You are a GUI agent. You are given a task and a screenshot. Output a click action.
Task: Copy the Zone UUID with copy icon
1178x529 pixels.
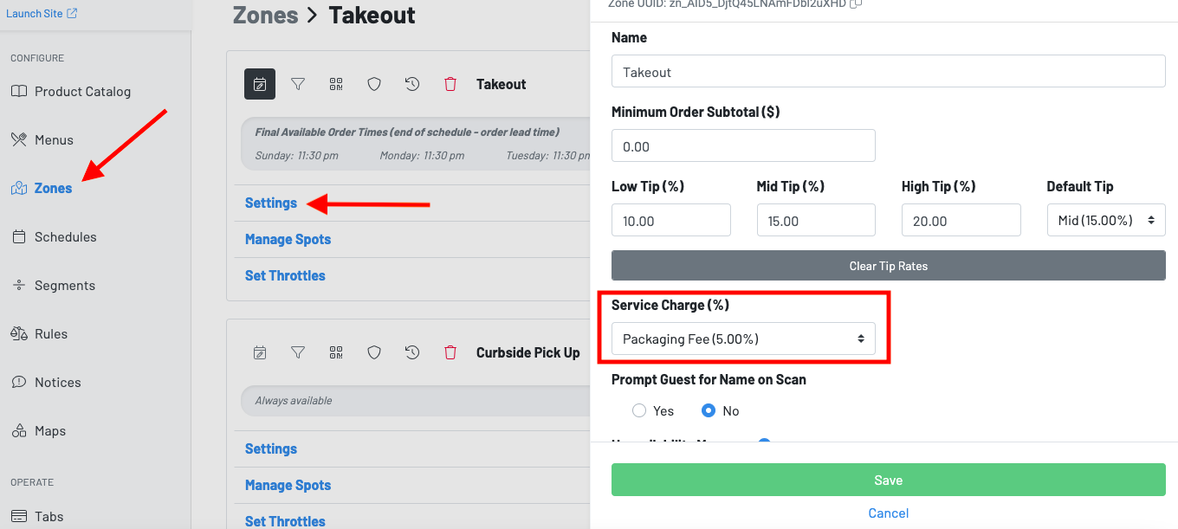pyautogui.click(x=856, y=4)
